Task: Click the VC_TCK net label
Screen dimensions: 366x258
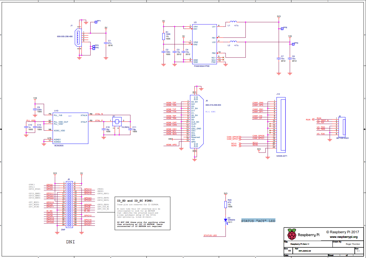Action: [321, 134]
